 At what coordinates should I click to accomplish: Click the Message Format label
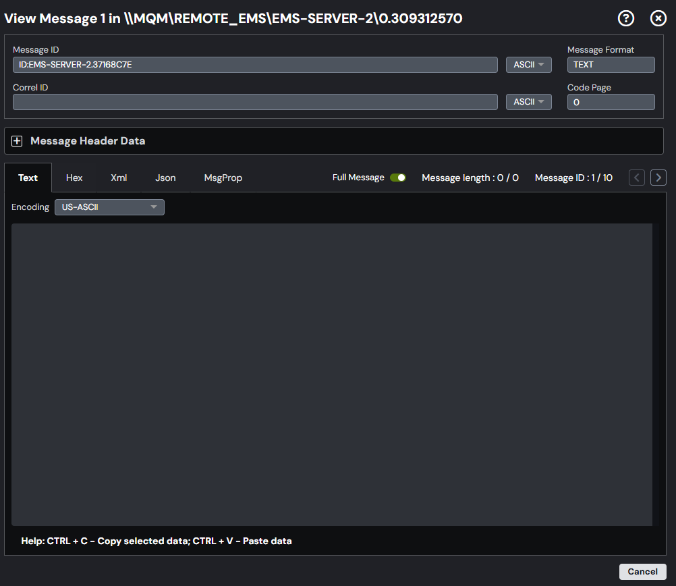click(x=600, y=50)
